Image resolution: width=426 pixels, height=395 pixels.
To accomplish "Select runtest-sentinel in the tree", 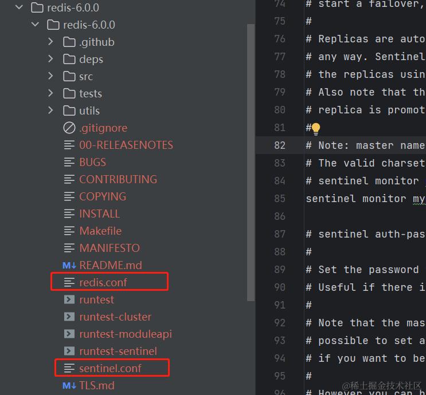I will tap(118, 351).
